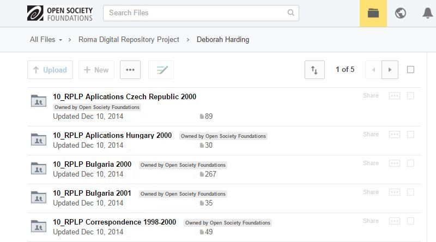Screen dimensions: 436x242
Task: Navigate to Roma Digital Repository Project breadcrumb
Action: (129, 40)
